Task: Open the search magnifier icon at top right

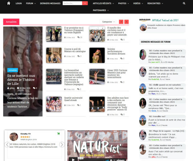Action: pos(184,3)
